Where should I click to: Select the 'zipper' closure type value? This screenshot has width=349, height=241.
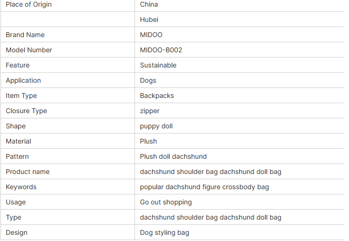pos(150,111)
